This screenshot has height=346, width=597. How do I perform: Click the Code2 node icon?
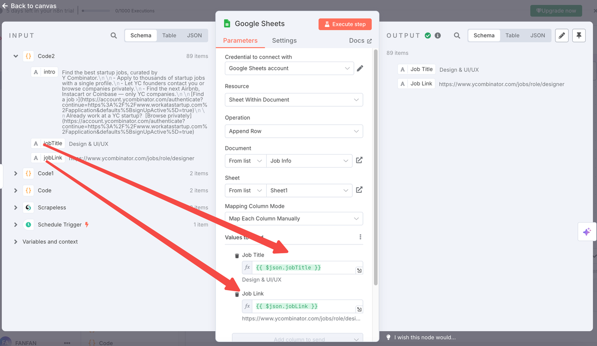tap(28, 56)
